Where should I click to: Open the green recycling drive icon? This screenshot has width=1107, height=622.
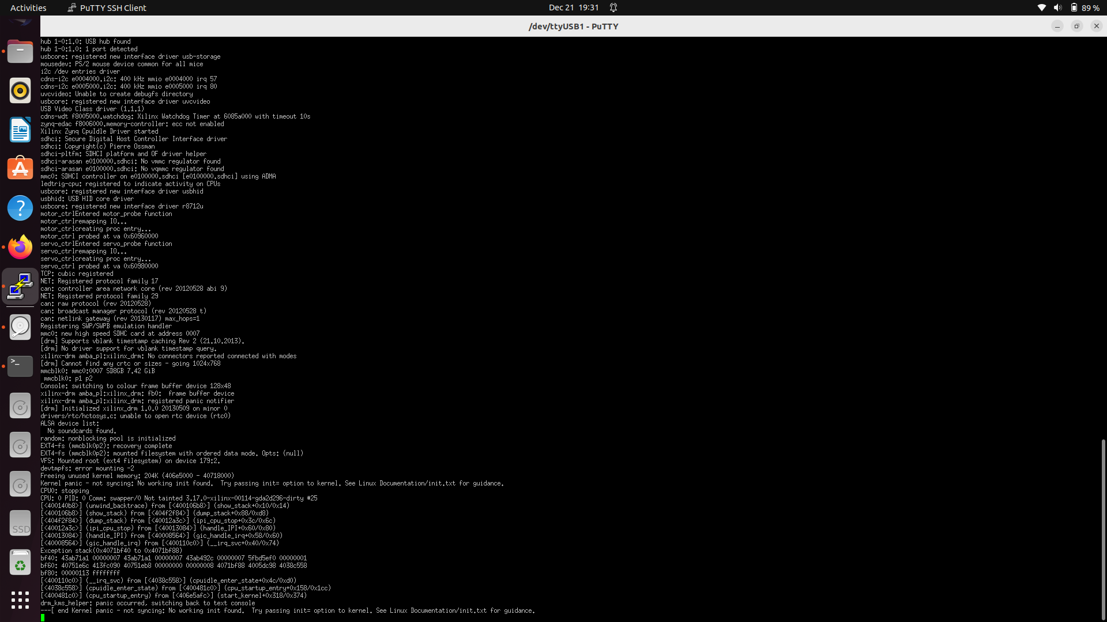20,563
